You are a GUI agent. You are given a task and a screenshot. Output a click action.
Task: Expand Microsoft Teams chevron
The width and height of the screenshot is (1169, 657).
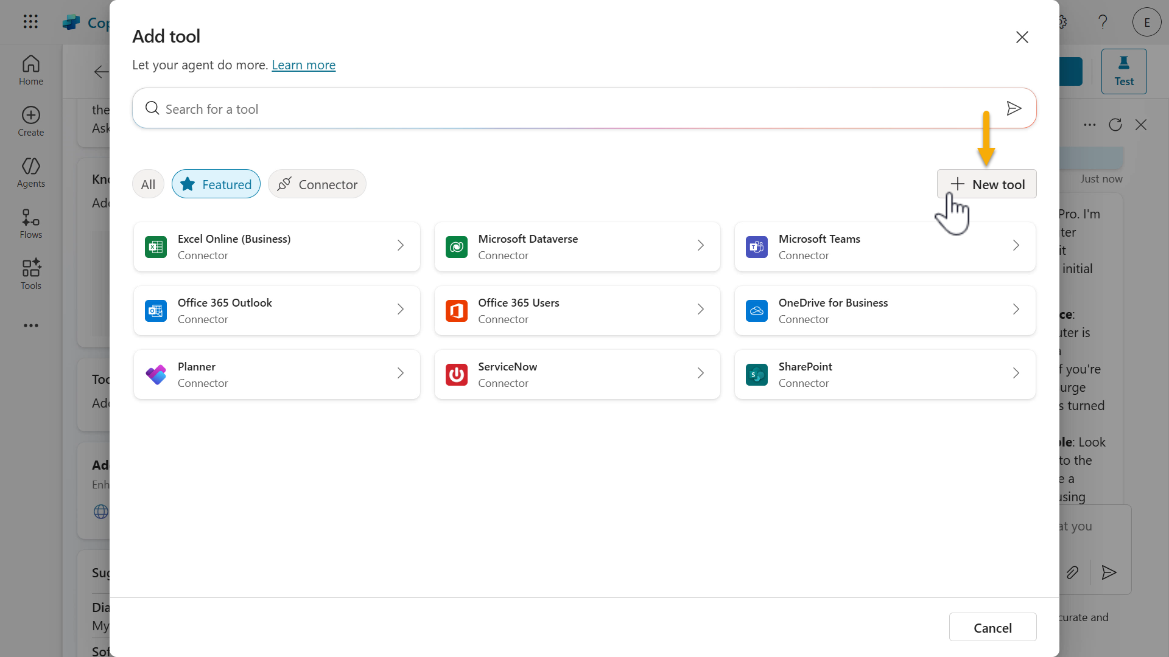(1016, 245)
